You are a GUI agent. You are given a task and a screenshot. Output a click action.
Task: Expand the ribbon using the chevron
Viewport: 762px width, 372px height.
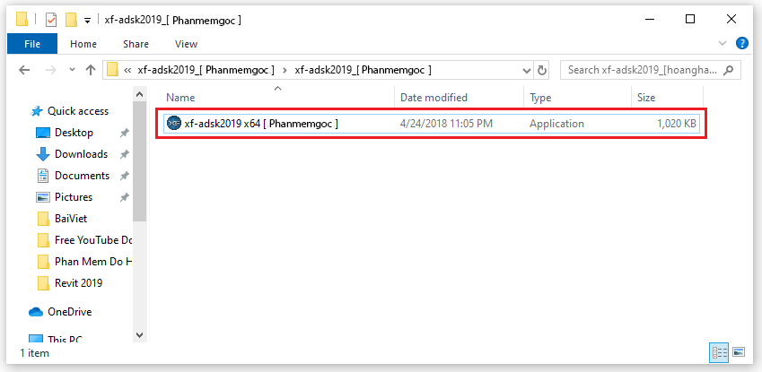tap(724, 43)
